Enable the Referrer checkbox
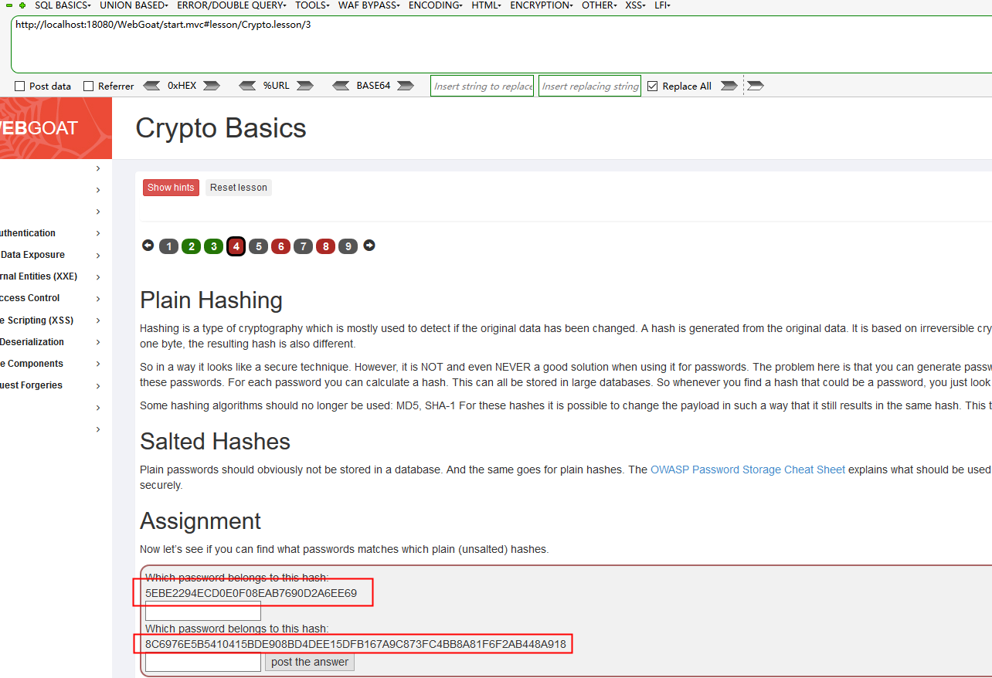The width and height of the screenshot is (992, 678). tap(88, 86)
